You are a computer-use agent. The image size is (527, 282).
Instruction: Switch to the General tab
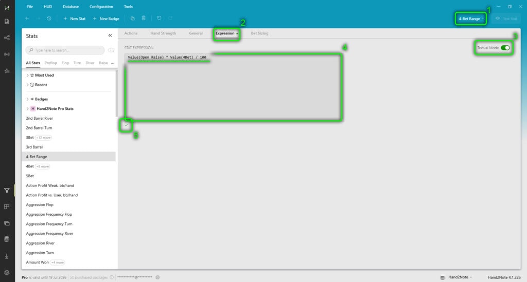[196, 33]
